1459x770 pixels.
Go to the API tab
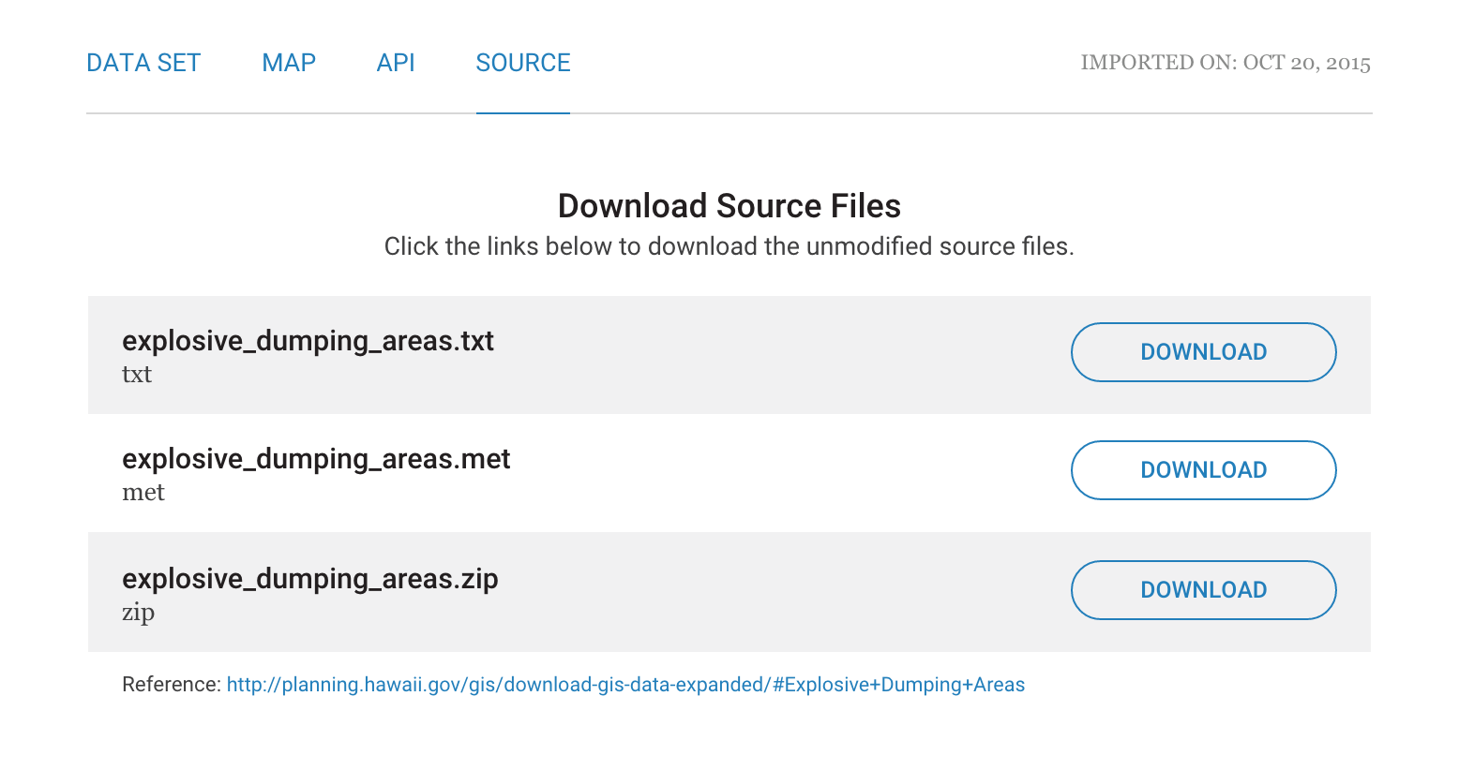pyautogui.click(x=396, y=63)
